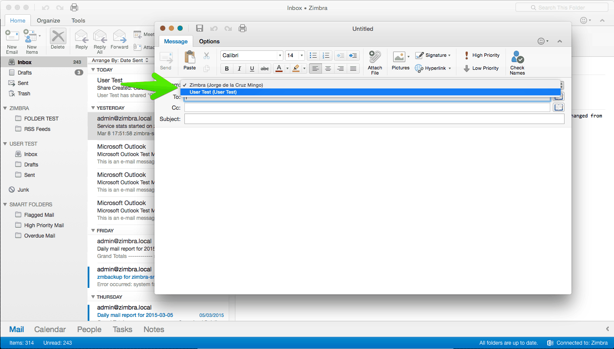Open font color picker
This screenshot has width=614, height=349.
pyautogui.click(x=287, y=68)
